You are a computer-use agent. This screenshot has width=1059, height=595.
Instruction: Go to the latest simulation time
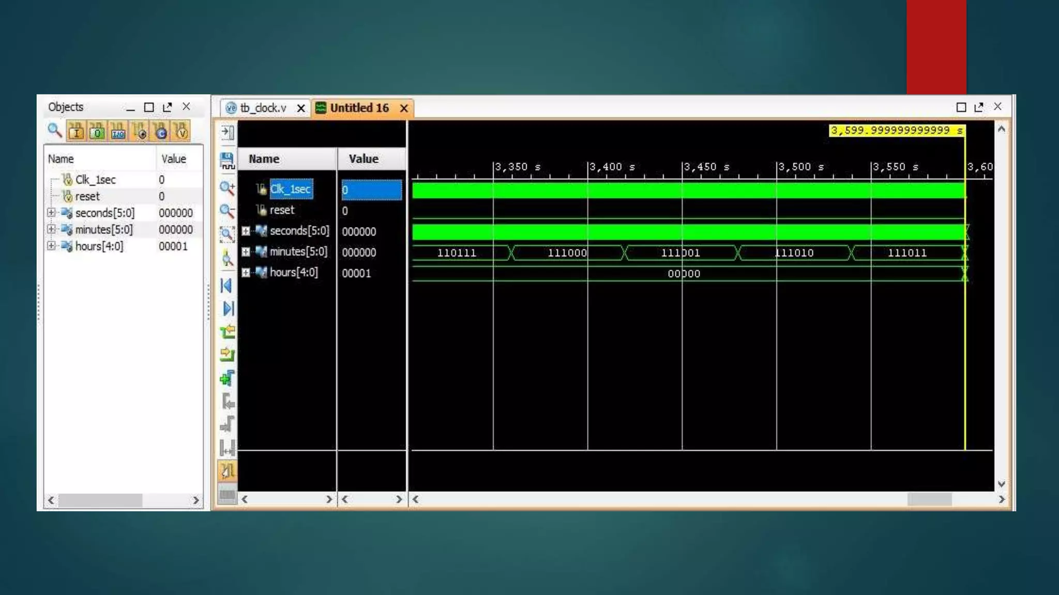[228, 308]
